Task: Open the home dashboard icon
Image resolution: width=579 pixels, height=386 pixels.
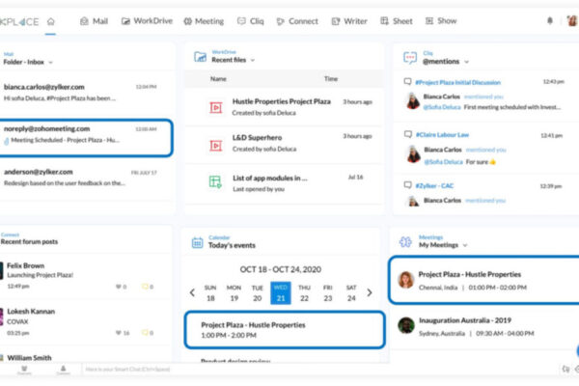Action: tap(50, 21)
